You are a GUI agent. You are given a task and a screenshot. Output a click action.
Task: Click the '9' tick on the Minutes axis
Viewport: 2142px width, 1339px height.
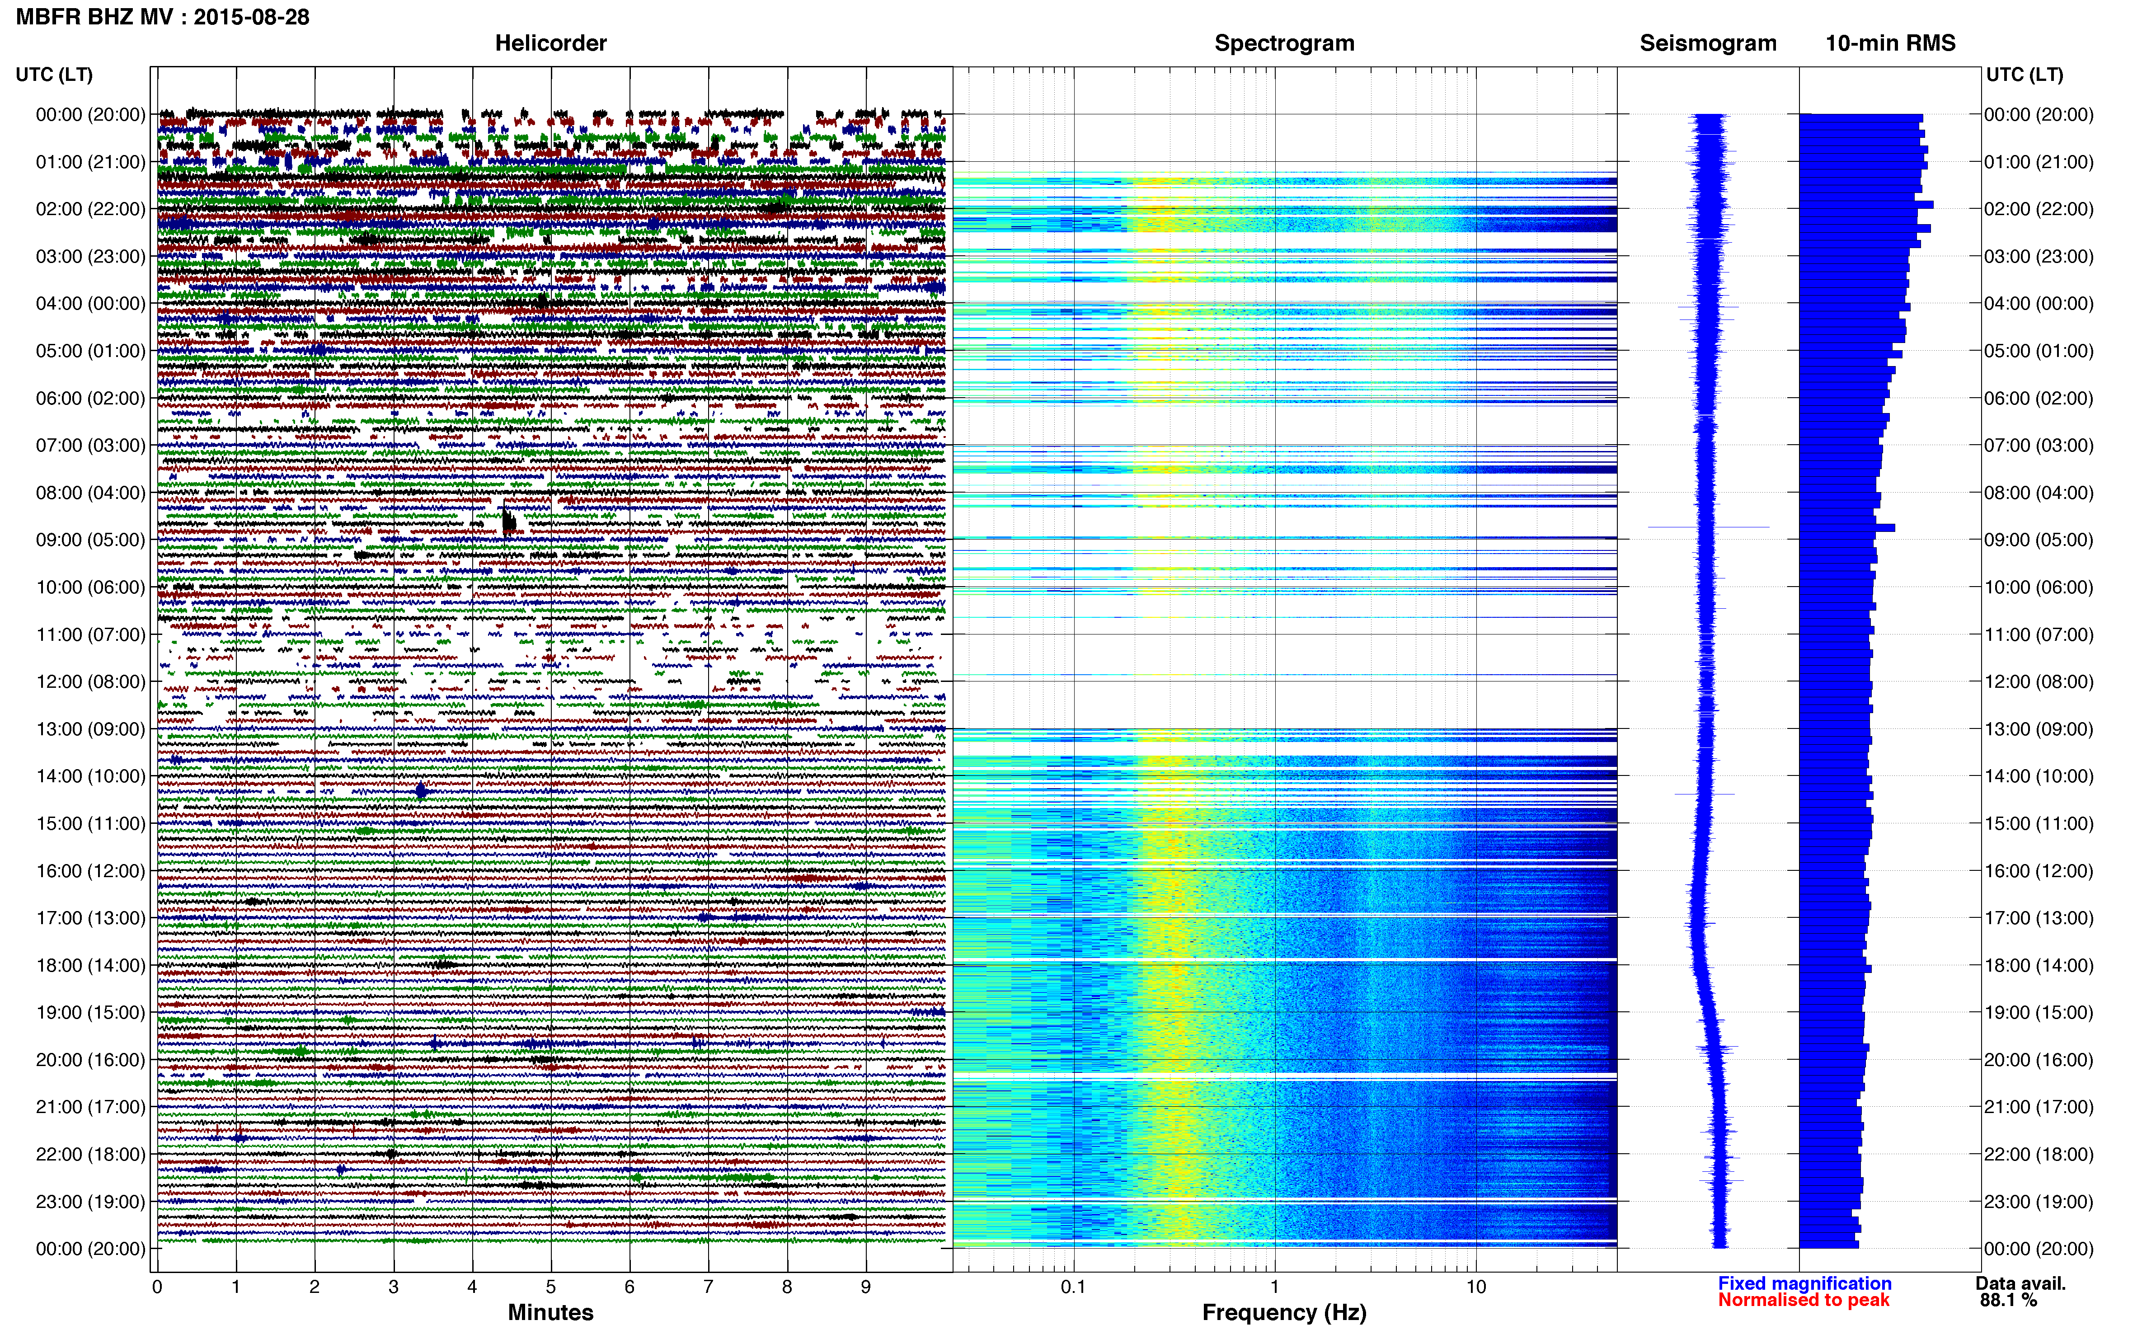(x=866, y=1287)
